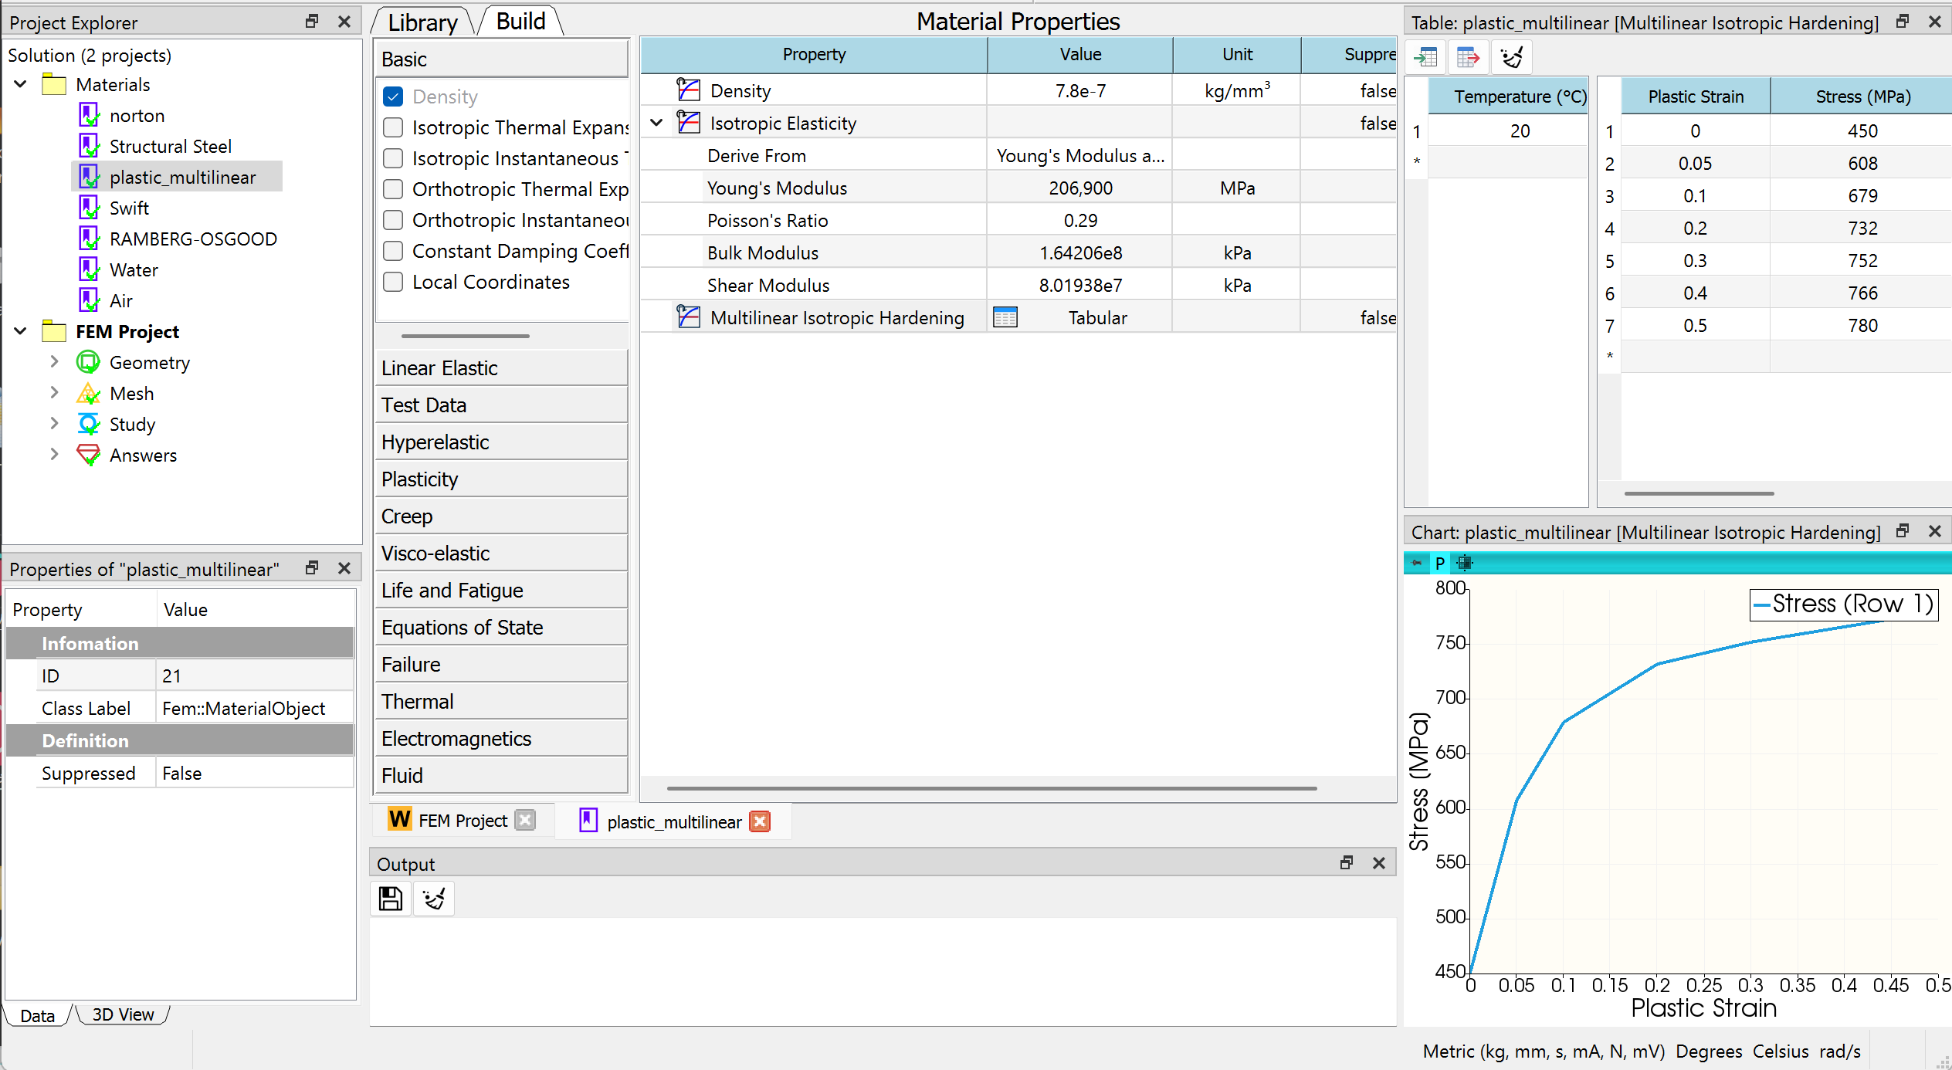Switch to the Library tab
This screenshot has height=1070, width=1952.
[422, 22]
